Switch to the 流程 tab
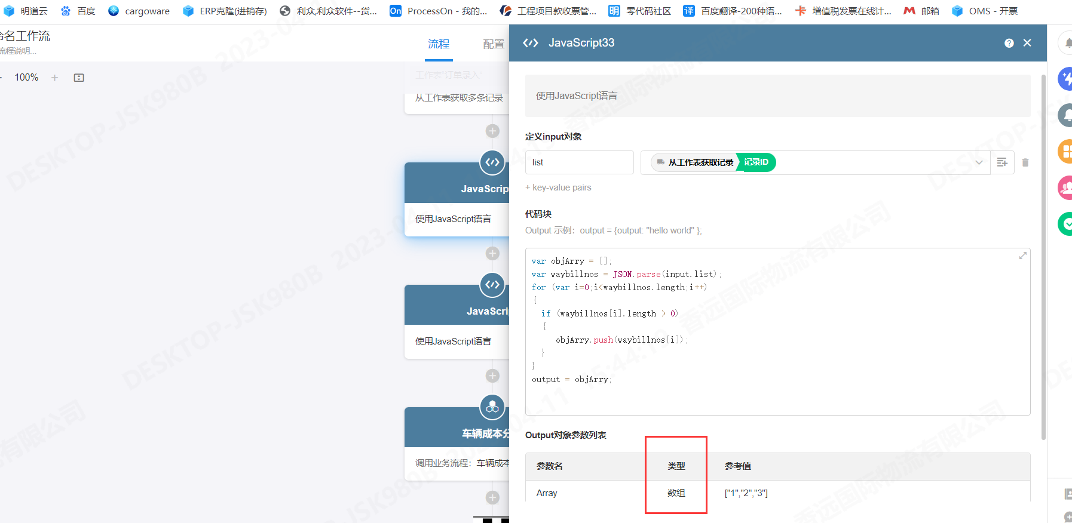 pos(439,44)
